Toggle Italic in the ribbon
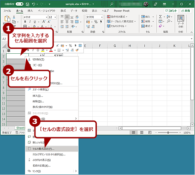195x175 pixels. click(x=30, y=22)
